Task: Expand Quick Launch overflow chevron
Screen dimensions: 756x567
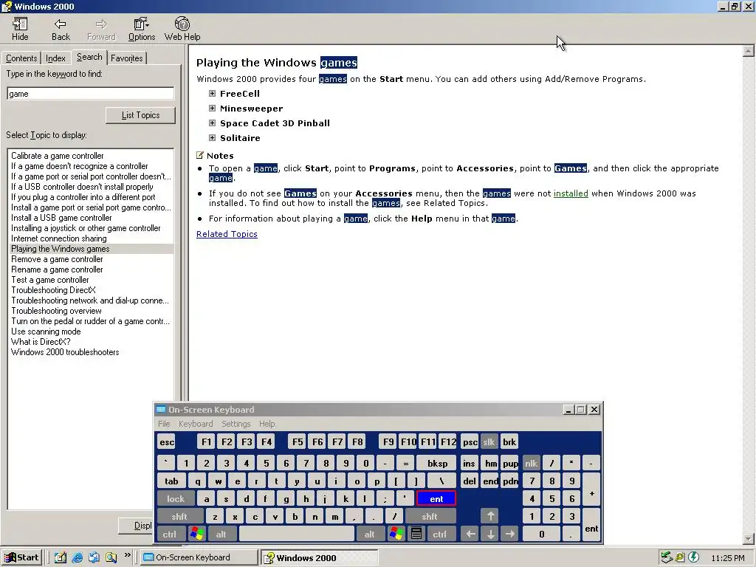Action: (127, 555)
